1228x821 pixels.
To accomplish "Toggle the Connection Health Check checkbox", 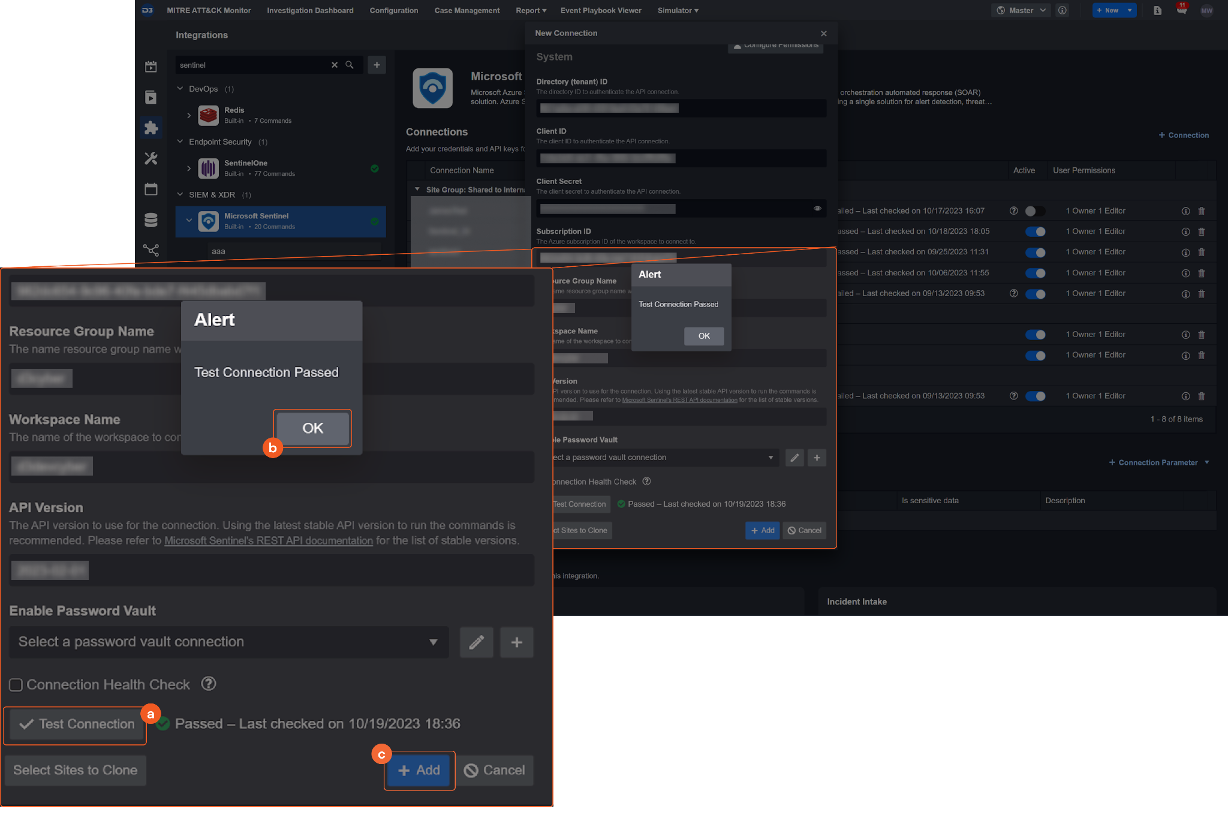I will (16, 685).
